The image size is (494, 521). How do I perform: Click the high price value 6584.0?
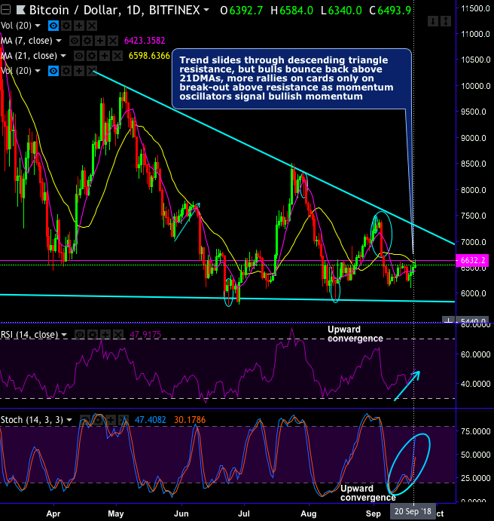[x=296, y=11]
